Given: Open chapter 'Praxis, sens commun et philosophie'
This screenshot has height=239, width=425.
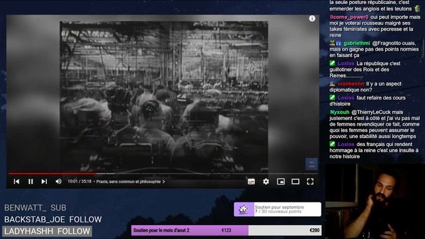Looking at the screenshot, I should pyautogui.click(x=130, y=181).
